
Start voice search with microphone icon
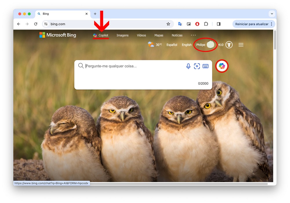tap(188, 66)
